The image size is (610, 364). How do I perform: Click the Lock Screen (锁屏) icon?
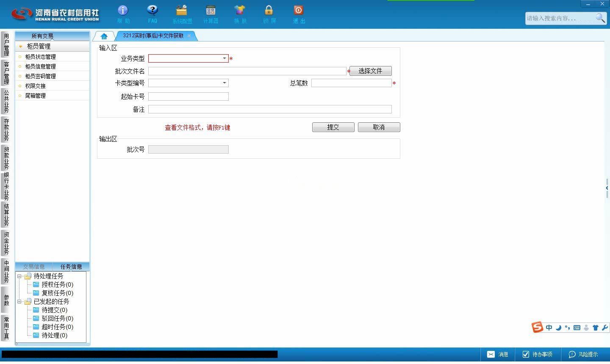[269, 10]
